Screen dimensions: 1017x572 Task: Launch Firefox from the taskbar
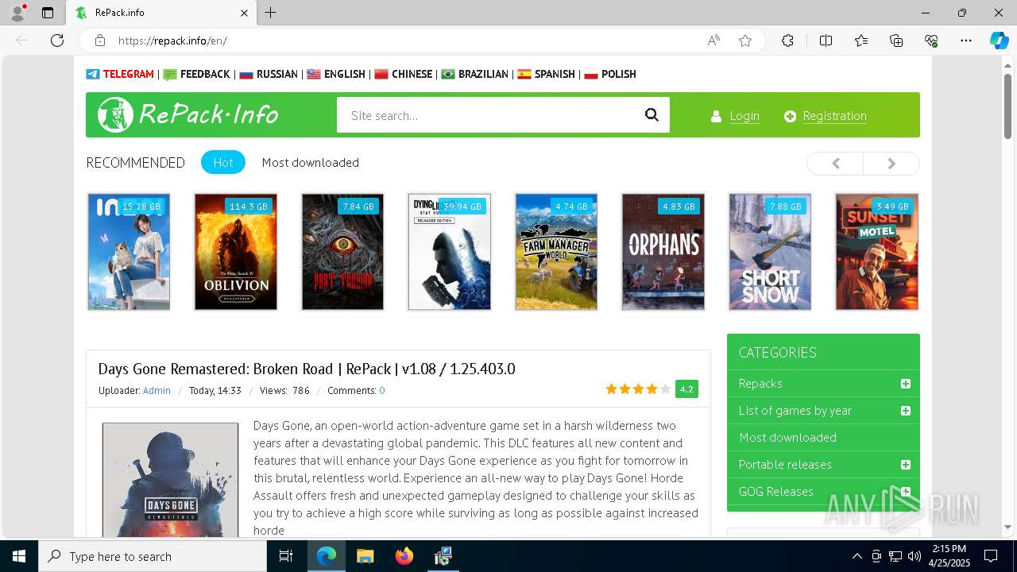(x=404, y=556)
